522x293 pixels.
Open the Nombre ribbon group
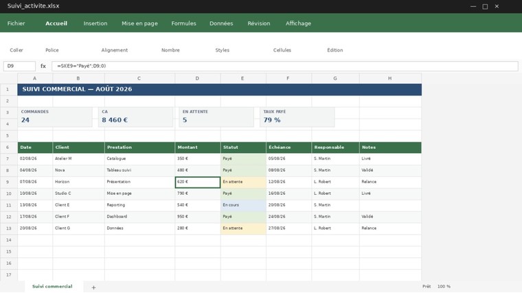(170, 50)
